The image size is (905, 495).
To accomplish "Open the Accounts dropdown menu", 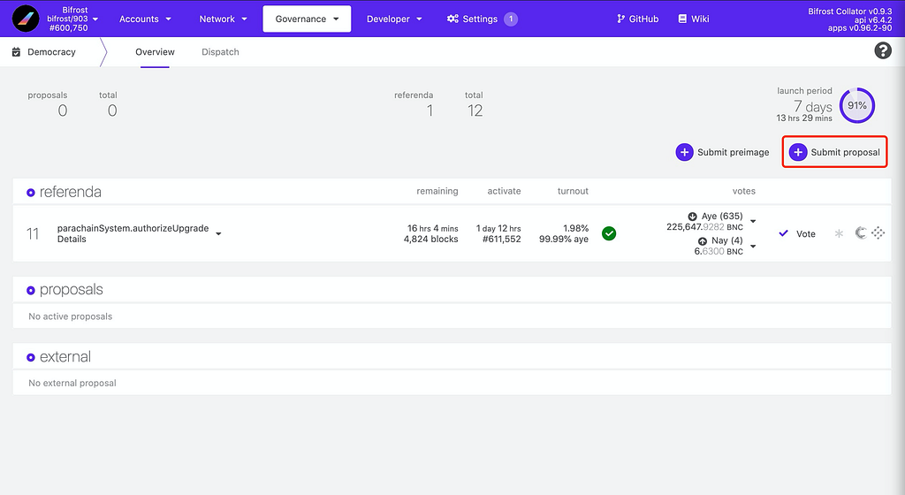I will pyautogui.click(x=145, y=19).
